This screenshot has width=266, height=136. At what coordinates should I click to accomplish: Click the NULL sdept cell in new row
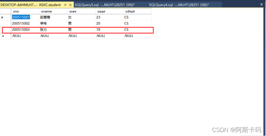(x=138, y=36)
